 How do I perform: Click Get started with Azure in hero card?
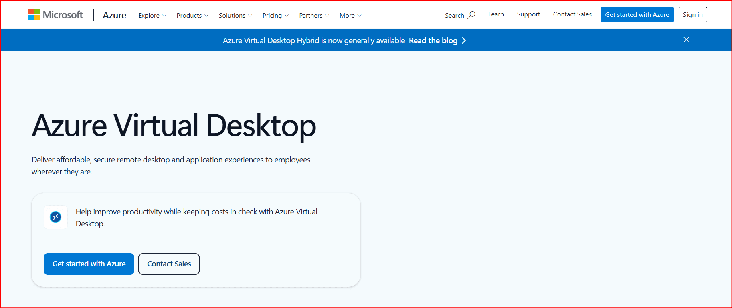89,264
